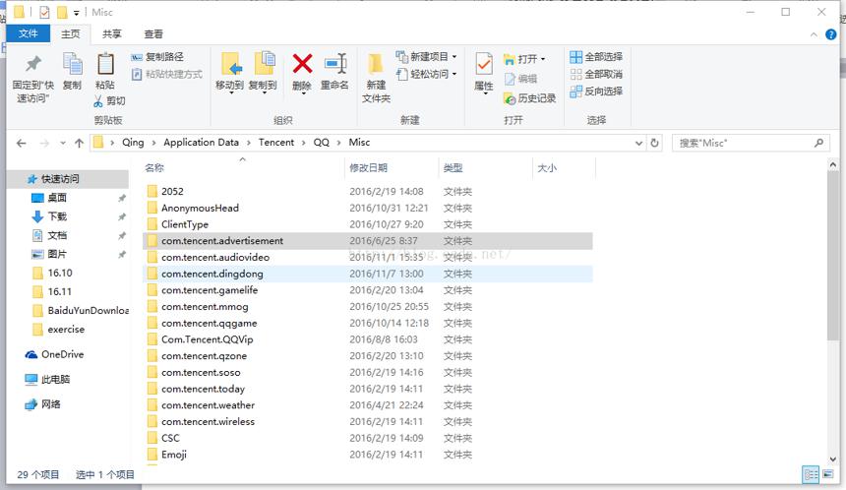Image resolution: width=846 pixels, height=490 pixels.
Task: Switch to large icons view in status bar
Action: pos(827,475)
